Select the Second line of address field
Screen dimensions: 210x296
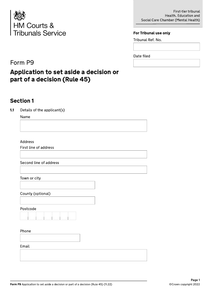[x=83, y=170]
